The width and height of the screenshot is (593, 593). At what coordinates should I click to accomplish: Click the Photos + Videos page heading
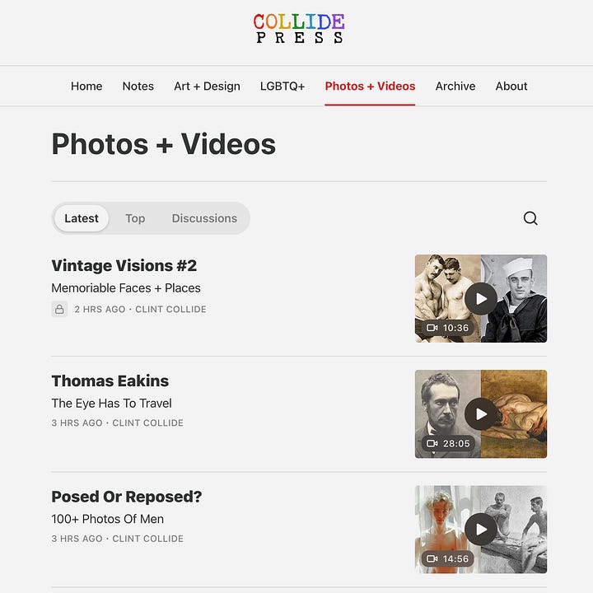(164, 144)
